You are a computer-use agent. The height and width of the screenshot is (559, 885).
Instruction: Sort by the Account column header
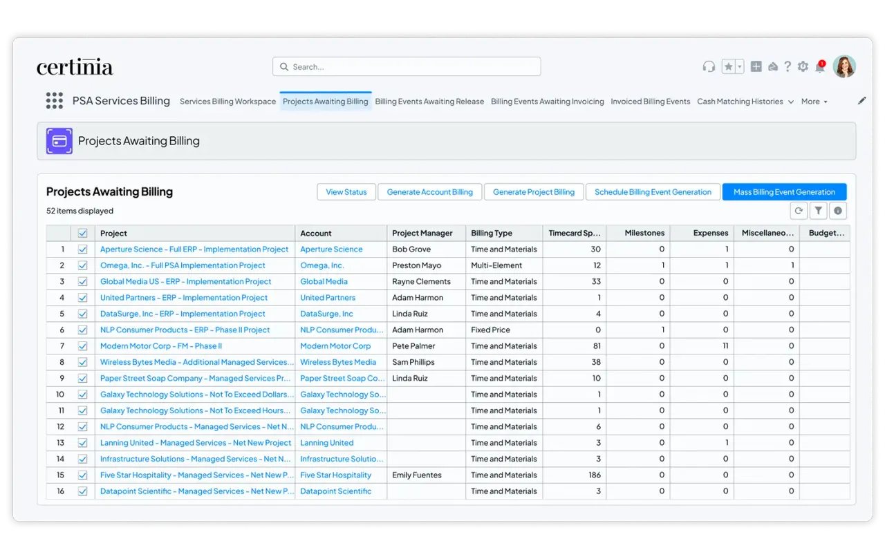pyautogui.click(x=341, y=234)
